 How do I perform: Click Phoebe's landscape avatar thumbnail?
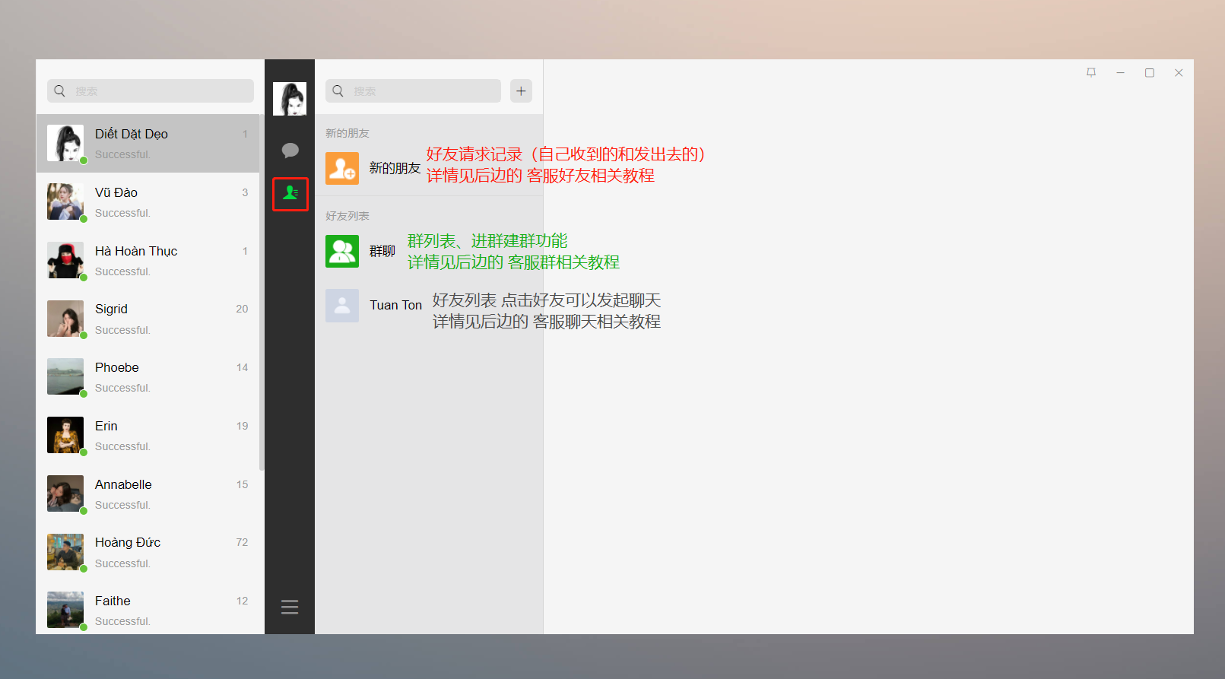pos(65,376)
